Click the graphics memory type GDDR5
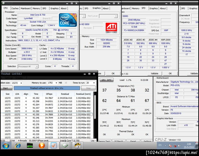 [x=106, y=43]
